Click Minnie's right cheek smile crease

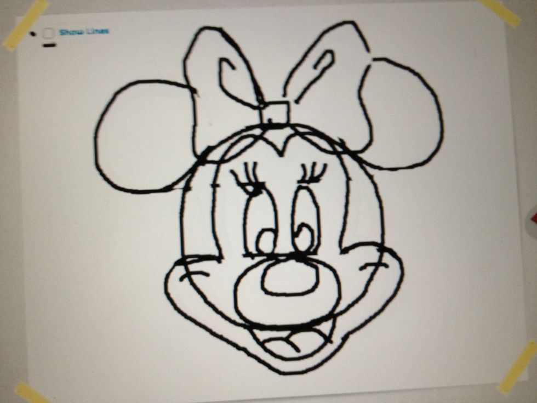click(379, 263)
